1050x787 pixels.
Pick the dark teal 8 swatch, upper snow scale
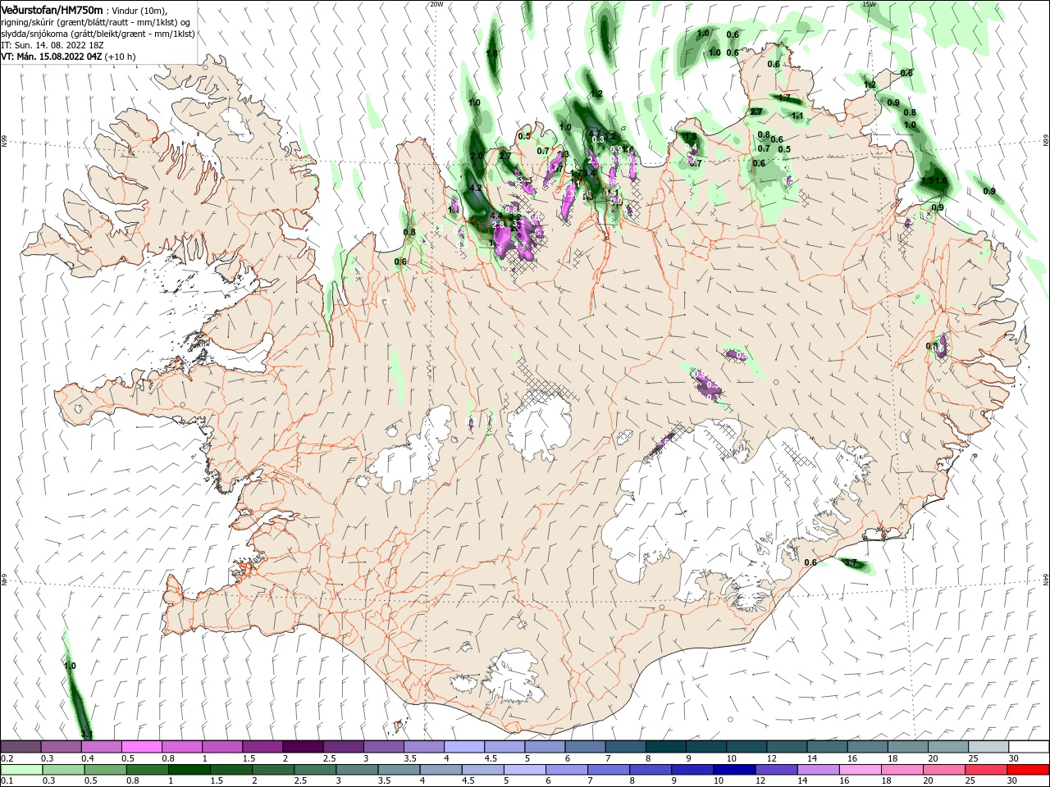[x=666, y=747]
